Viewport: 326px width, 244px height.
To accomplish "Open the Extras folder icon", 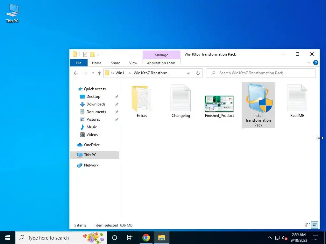I will 142,98.
